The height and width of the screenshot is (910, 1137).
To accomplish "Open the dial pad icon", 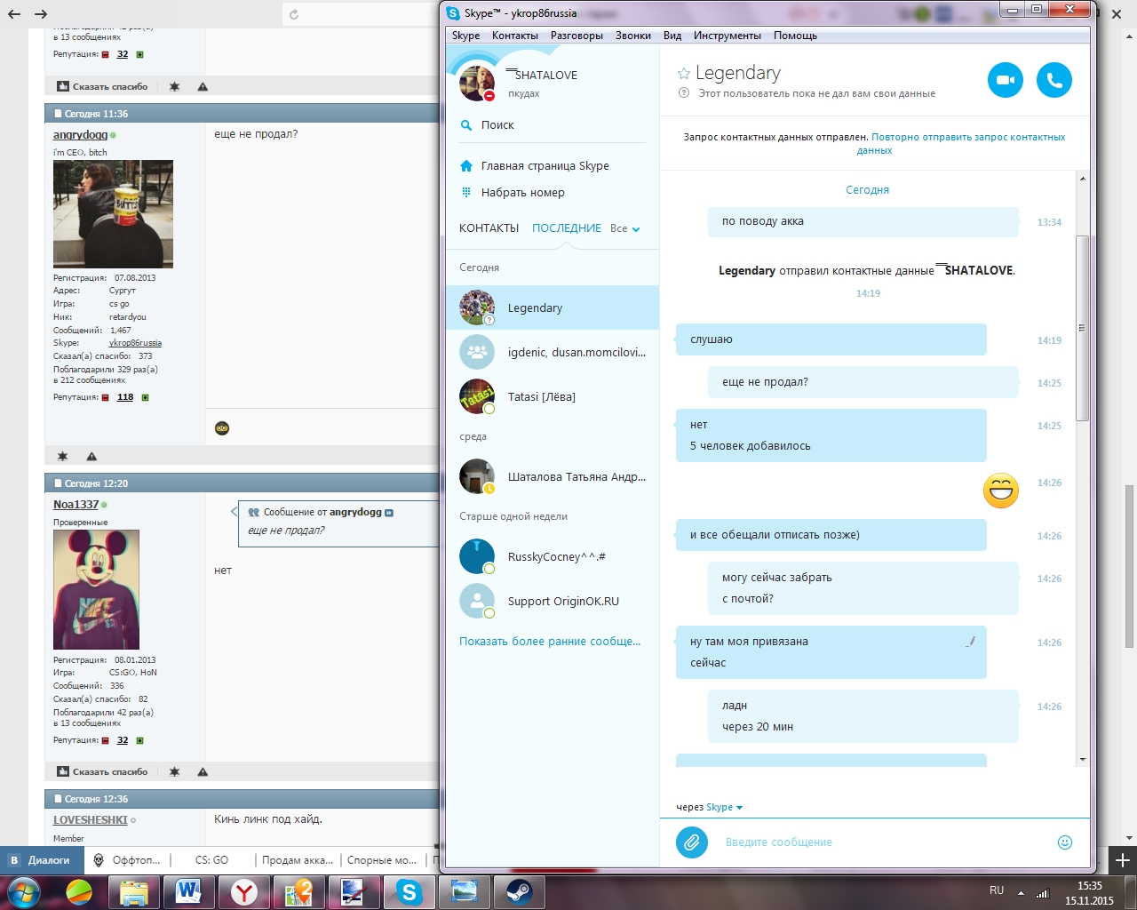I will [466, 192].
